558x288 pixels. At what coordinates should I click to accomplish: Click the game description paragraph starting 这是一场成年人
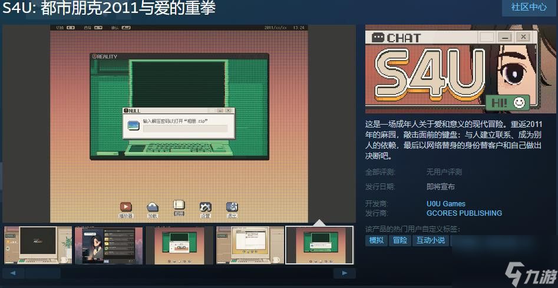454,140
